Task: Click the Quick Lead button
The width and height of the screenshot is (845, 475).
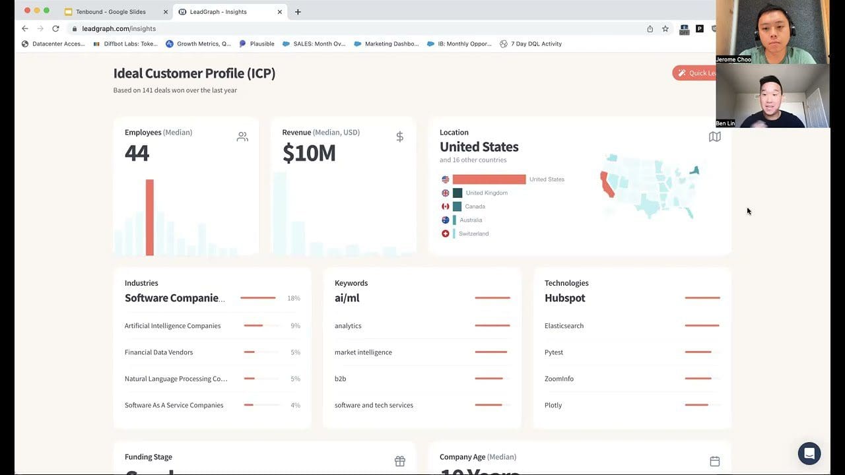Action: (694, 73)
